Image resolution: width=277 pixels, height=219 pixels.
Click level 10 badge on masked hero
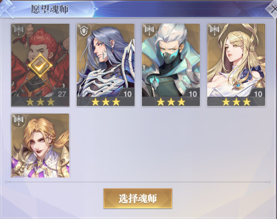coord(193,94)
